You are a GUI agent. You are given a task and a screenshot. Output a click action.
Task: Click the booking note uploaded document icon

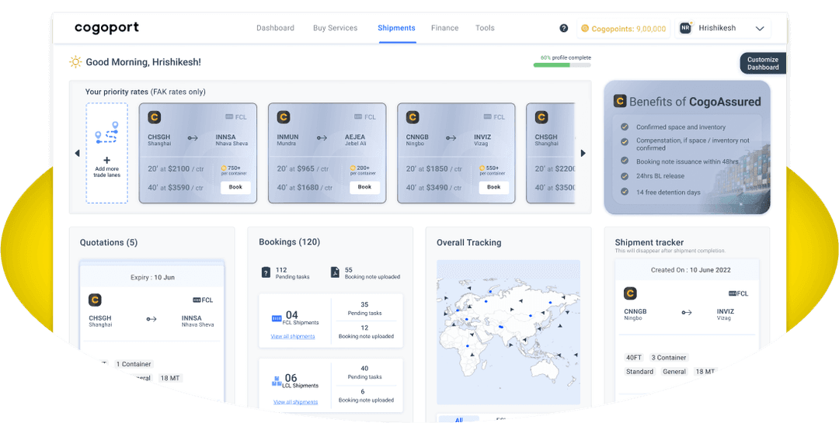tap(334, 272)
